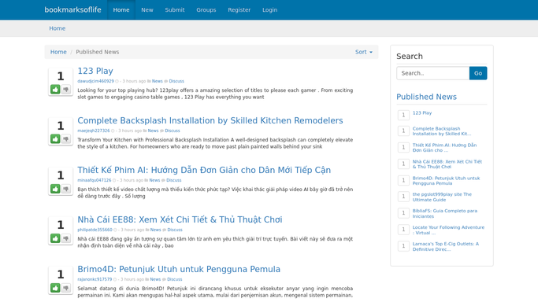Upvote the Complete Backsplash Installation story

click(x=55, y=139)
